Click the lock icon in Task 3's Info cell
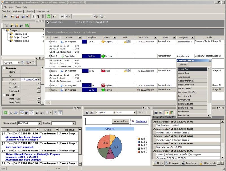The image size is (226, 171). [125, 71]
